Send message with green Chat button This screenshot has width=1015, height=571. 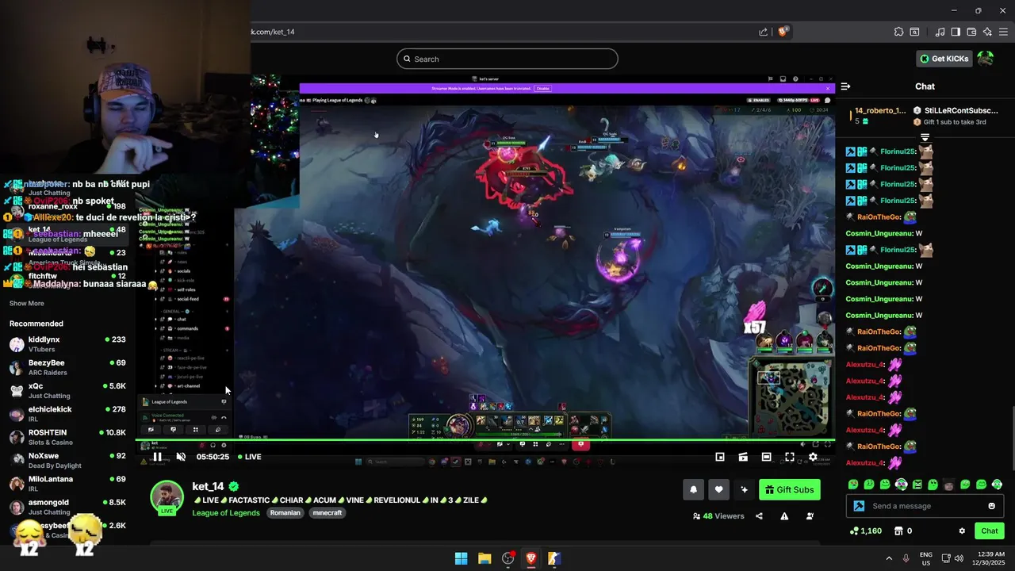(x=990, y=531)
